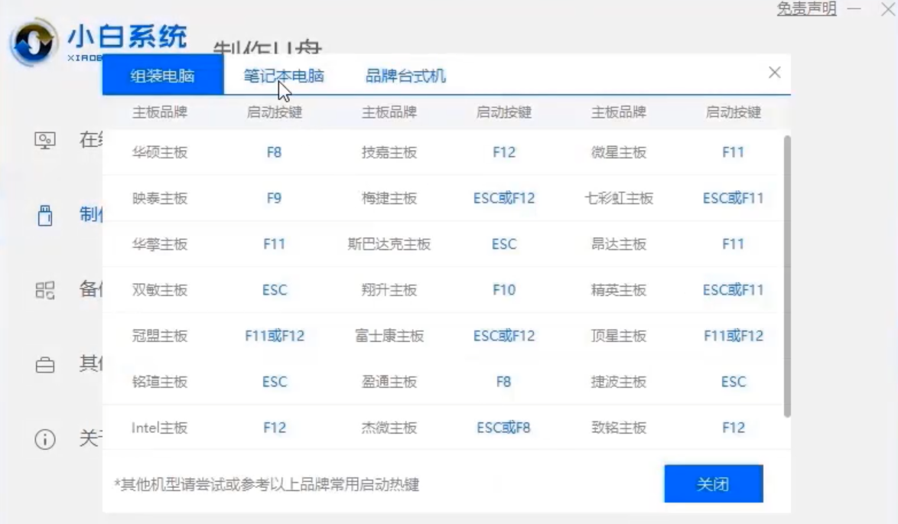The width and height of the screenshot is (898, 524).
Task: Click the F10 boot key for 翔升主板
Action: point(503,290)
